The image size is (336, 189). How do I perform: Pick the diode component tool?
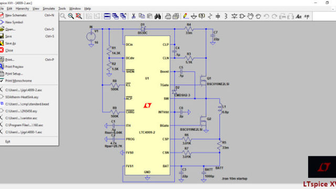click(234, 16)
